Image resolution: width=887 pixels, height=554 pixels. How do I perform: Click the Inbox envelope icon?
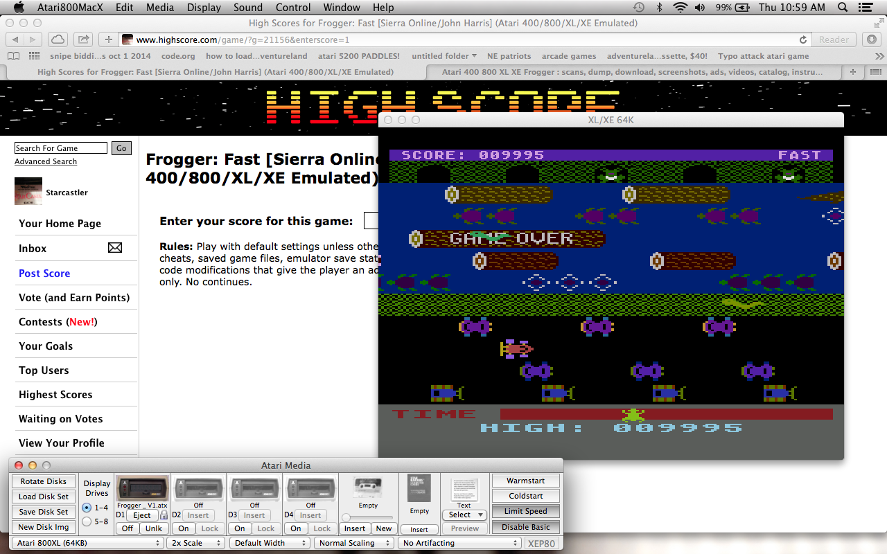click(x=115, y=248)
